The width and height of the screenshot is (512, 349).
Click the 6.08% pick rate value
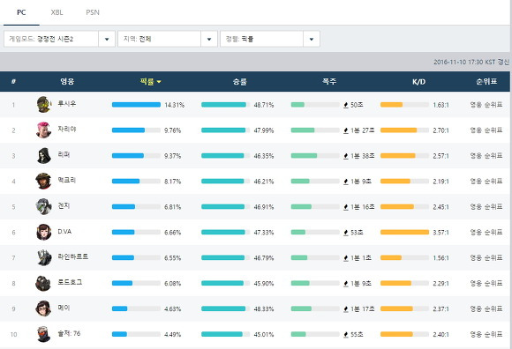click(173, 284)
